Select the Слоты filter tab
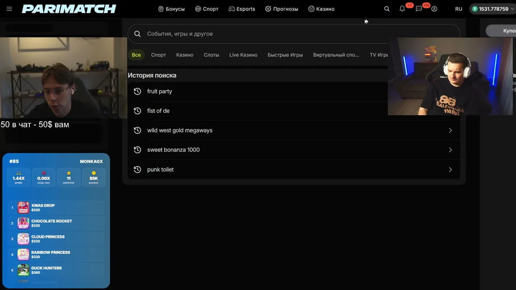 coord(211,55)
